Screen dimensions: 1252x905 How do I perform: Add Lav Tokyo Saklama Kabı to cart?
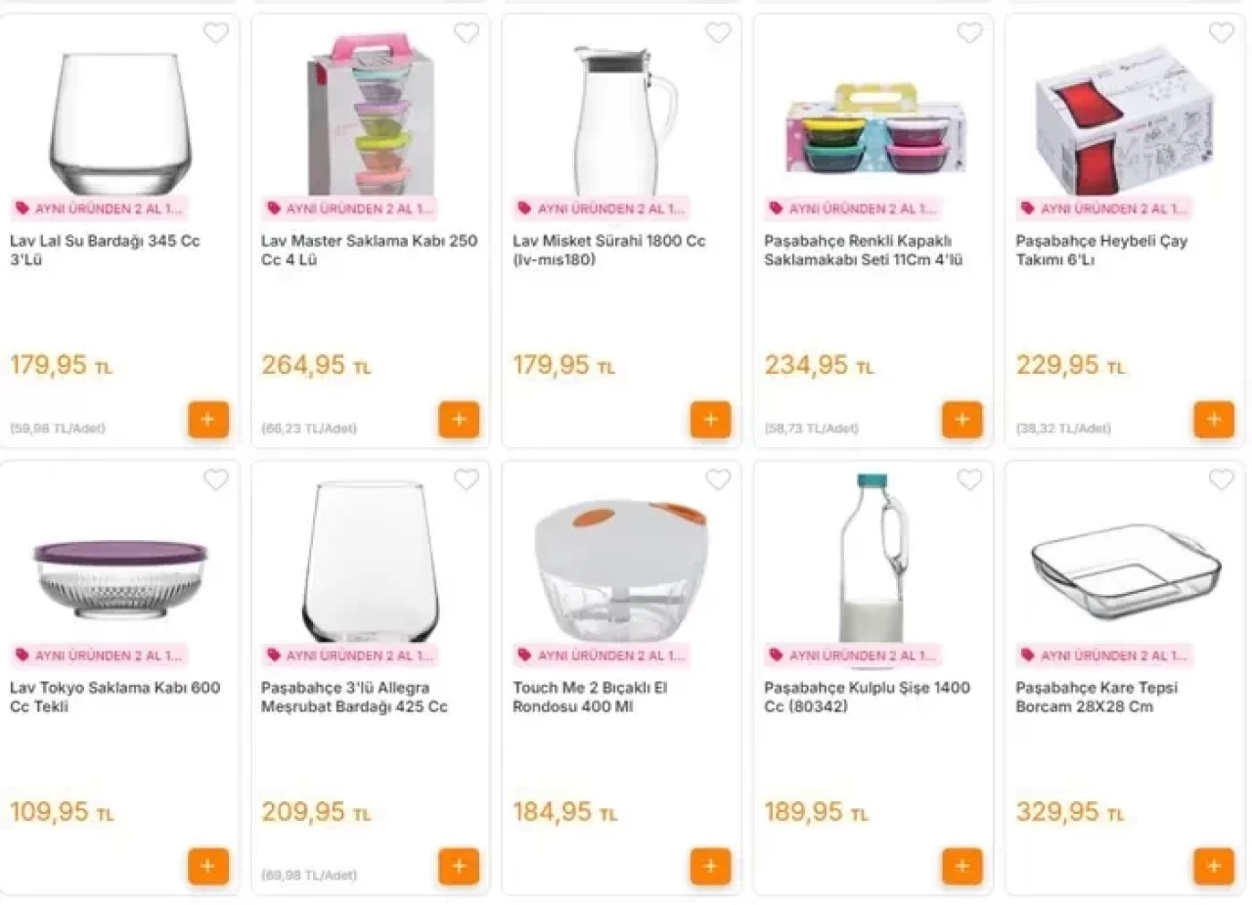click(x=208, y=866)
